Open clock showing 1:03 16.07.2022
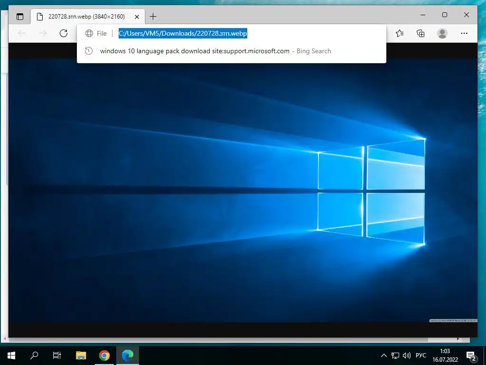486x365 pixels. point(445,355)
